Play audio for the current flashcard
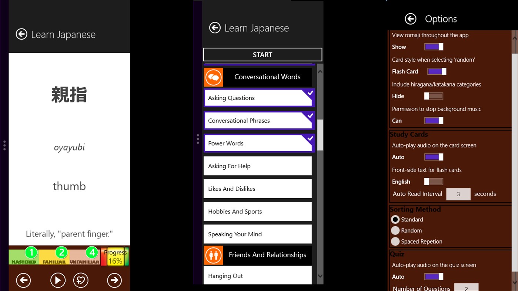This screenshot has height=291, width=518. [x=58, y=280]
